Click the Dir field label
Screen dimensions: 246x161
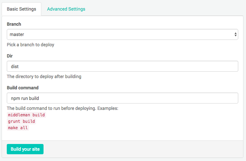(x=10, y=56)
